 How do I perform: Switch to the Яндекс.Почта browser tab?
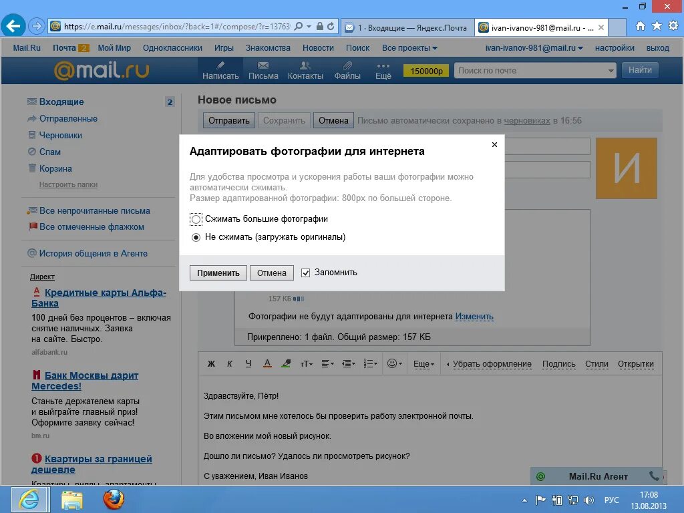click(x=407, y=27)
